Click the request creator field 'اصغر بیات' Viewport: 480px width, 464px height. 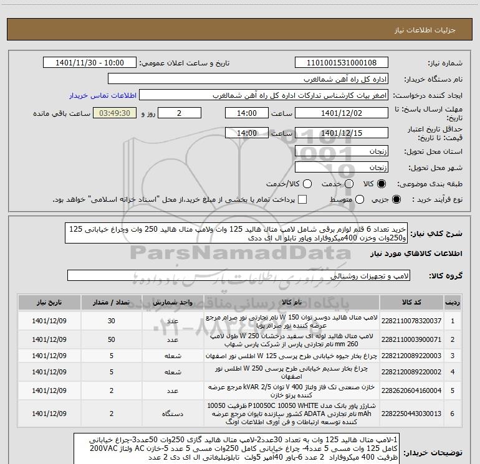(264, 95)
